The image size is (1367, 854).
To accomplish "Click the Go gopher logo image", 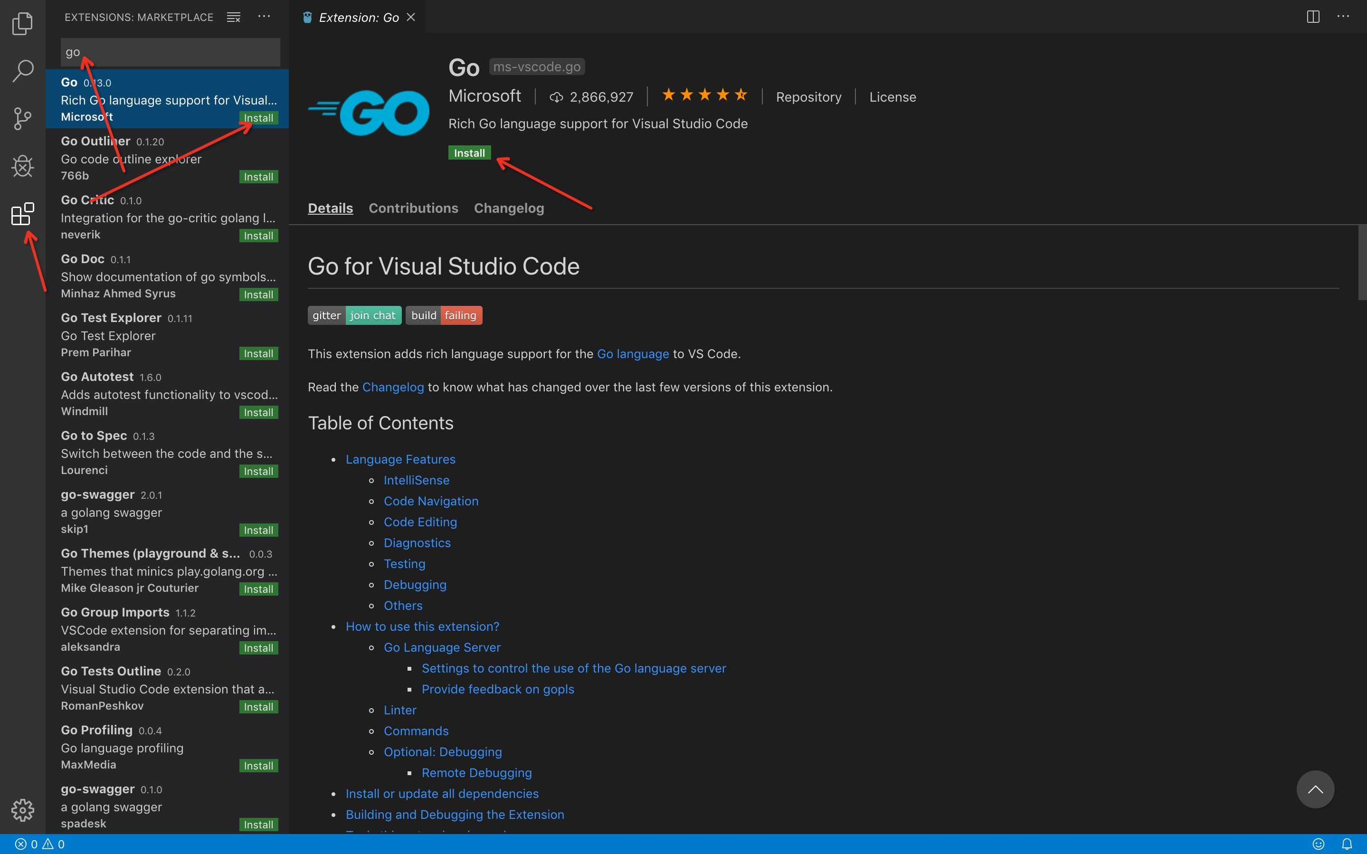I will pyautogui.click(x=369, y=113).
